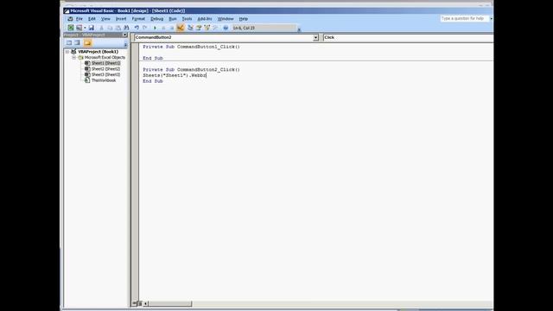Open the Project Explorer toolbar icon
Viewport: 553px width, 311px height.
190,28
